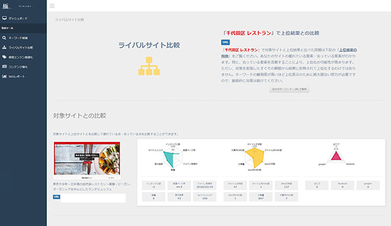The width and height of the screenshot is (391, 226).
Task: Open SEOレポート from the sidebar
Action: coord(17,77)
